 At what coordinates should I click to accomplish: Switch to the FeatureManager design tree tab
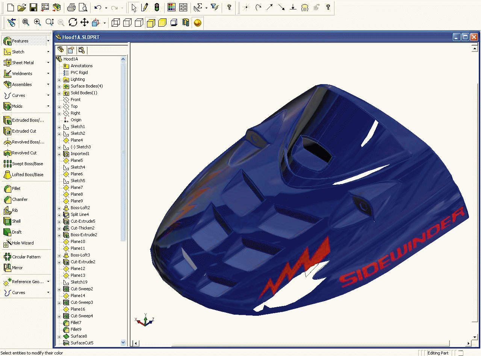point(61,50)
